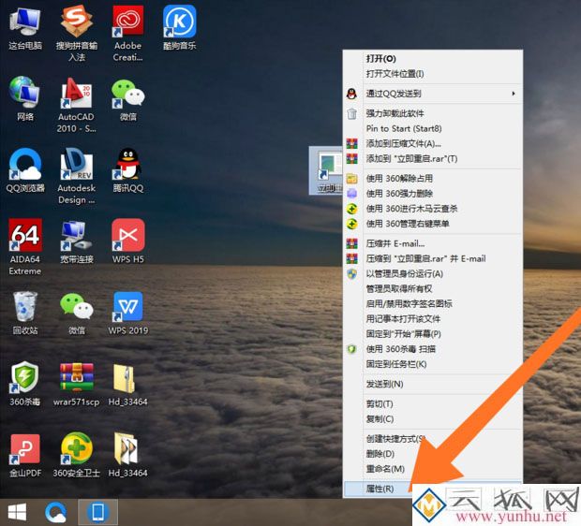Select the Hd_33464 icon beside 360安全卫士
Image resolution: width=581 pixels, height=526 pixels.
point(127,455)
